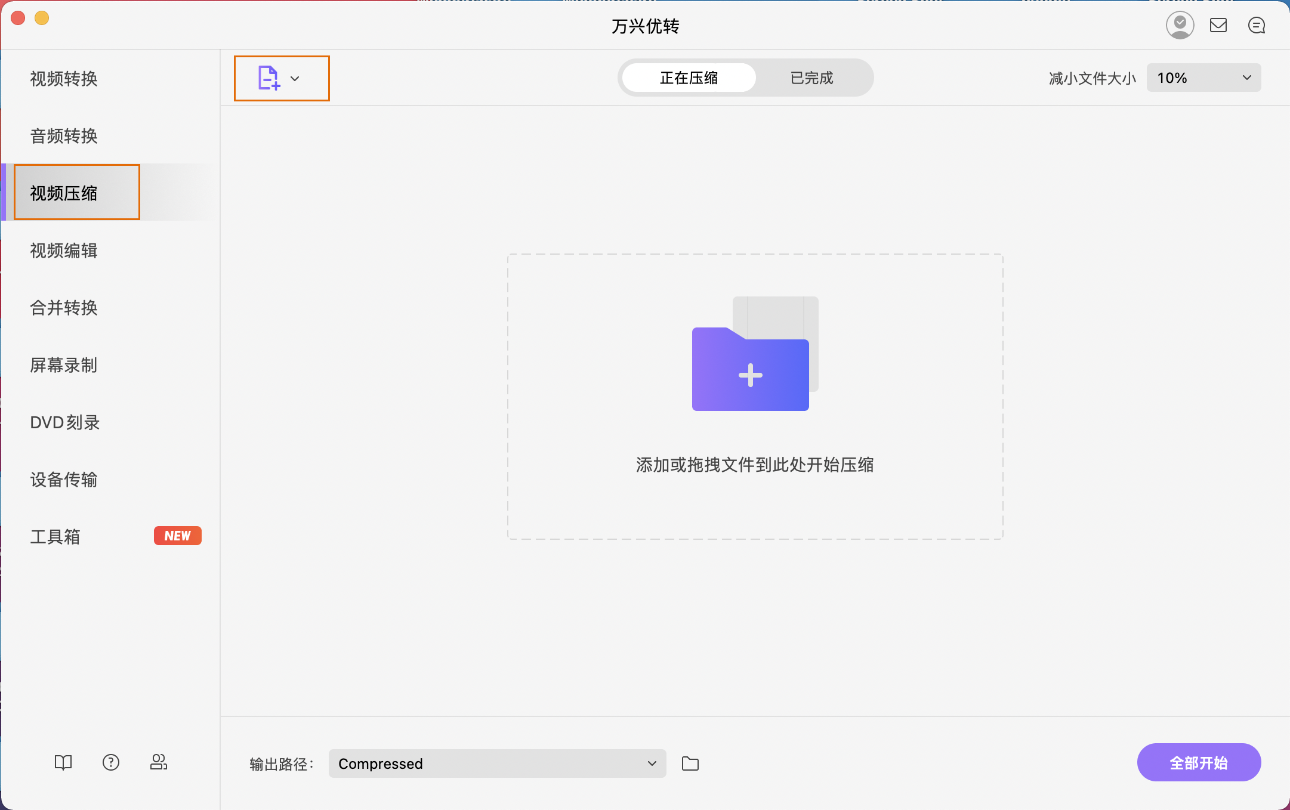The height and width of the screenshot is (810, 1290).
Task: Open the 工具箱 section marked NEW
Action: pyautogui.click(x=55, y=536)
